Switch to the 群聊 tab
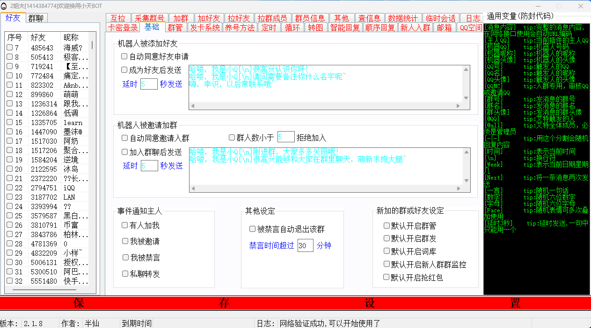The height and width of the screenshot is (328, 591). [36, 18]
